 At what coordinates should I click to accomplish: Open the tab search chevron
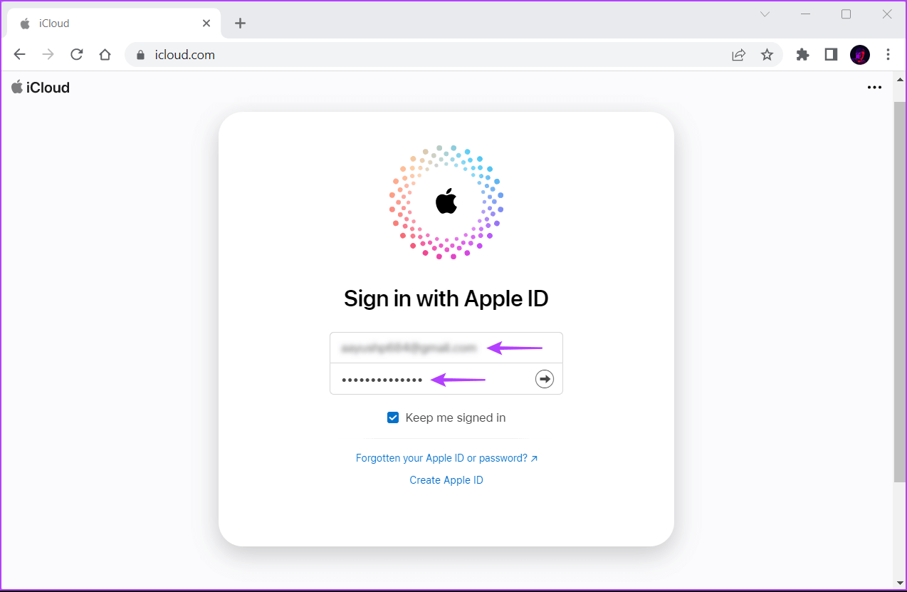pos(765,14)
